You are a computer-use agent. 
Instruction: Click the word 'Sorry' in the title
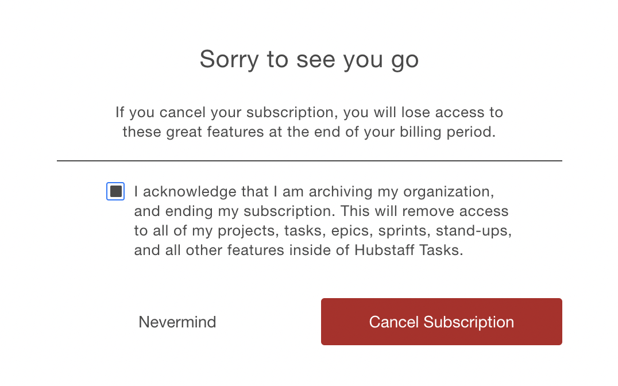pos(229,60)
